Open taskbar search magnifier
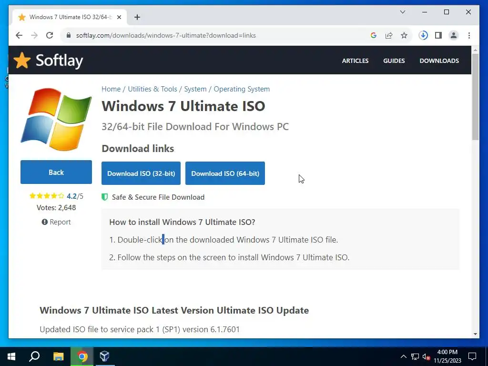488x366 pixels. 34,356
